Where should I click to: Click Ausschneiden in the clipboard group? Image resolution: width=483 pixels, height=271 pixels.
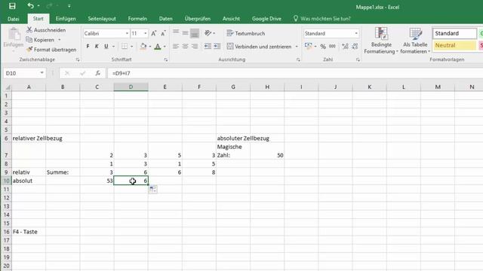pyautogui.click(x=46, y=30)
